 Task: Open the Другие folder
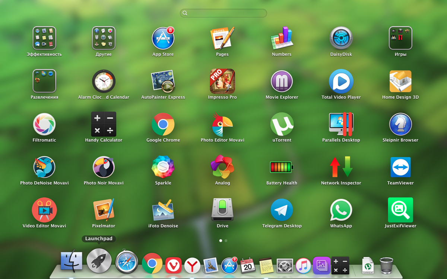104,38
